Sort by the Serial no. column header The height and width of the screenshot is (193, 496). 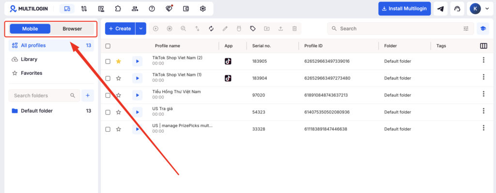(262, 46)
